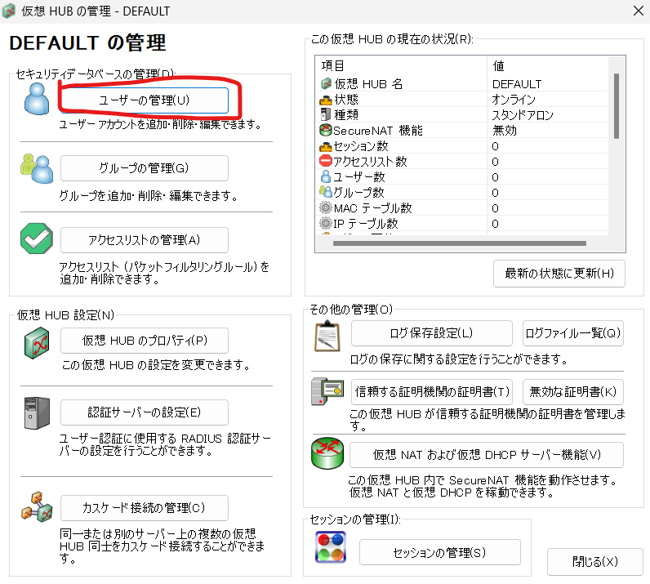Open 無効な証明書(K) revoked certificates

(573, 391)
